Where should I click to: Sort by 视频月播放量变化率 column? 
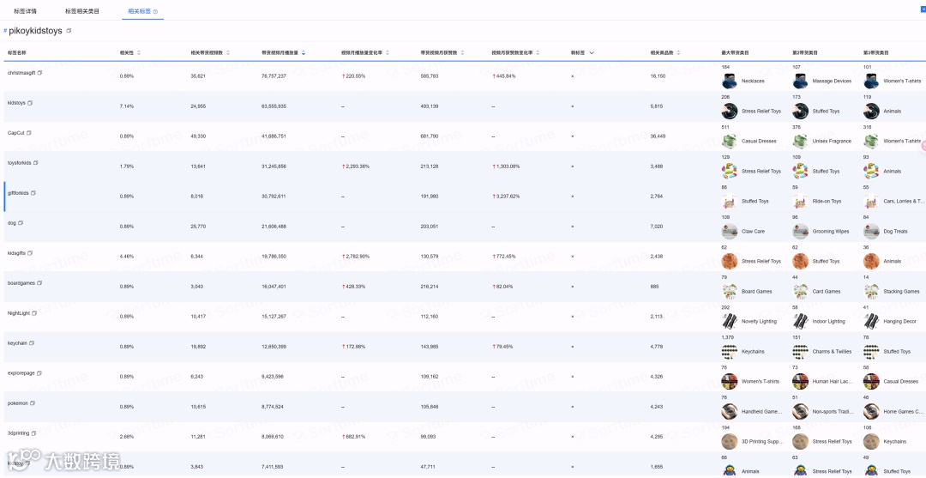click(388, 52)
